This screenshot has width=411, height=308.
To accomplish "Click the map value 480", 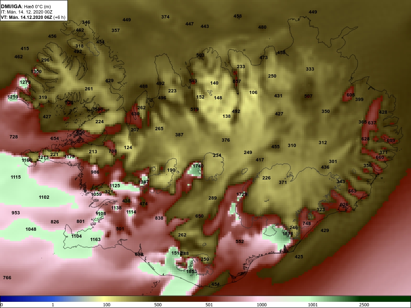I will click(262, 27).
